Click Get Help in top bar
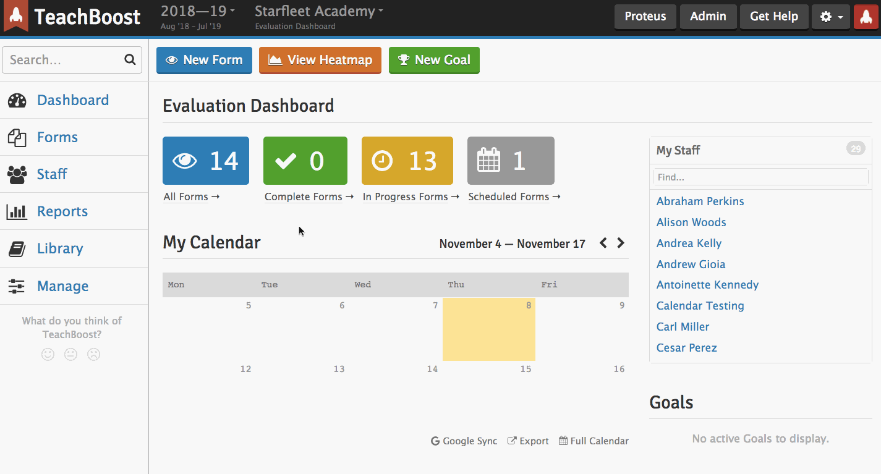Image resolution: width=881 pixels, height=474 pixels. (x=774, y=17)
